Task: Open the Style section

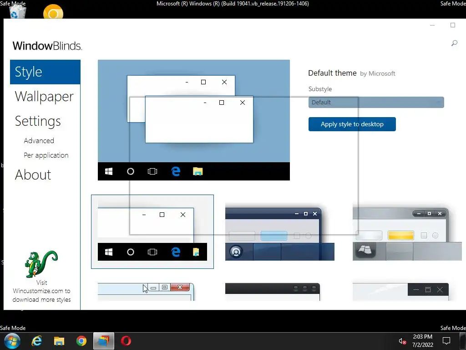Action: (x=45, y=72)
